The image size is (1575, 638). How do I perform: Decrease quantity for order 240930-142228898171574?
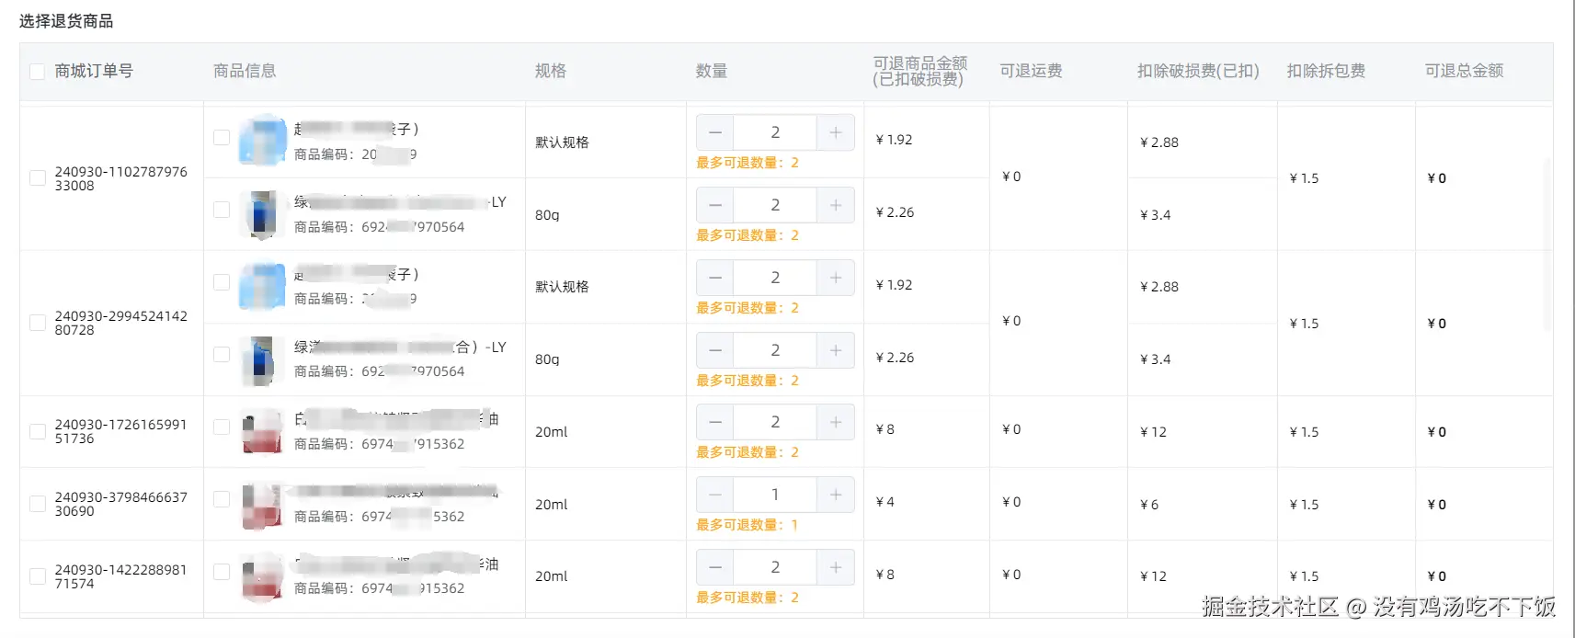(x=715, y=567)
